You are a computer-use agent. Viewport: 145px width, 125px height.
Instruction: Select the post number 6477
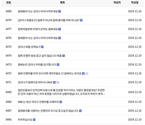[x=9, y=29]
